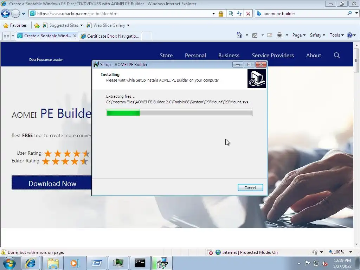The width and height of the screenshot is (360, 270).
Task: Click the security lock icon in address bar
Action: click(x=221, y=14)
